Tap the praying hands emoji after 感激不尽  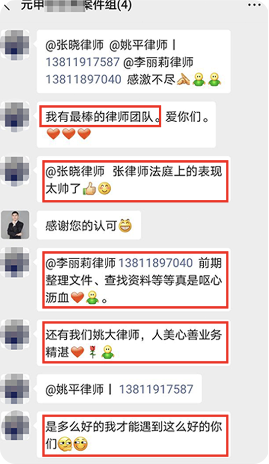183,79
